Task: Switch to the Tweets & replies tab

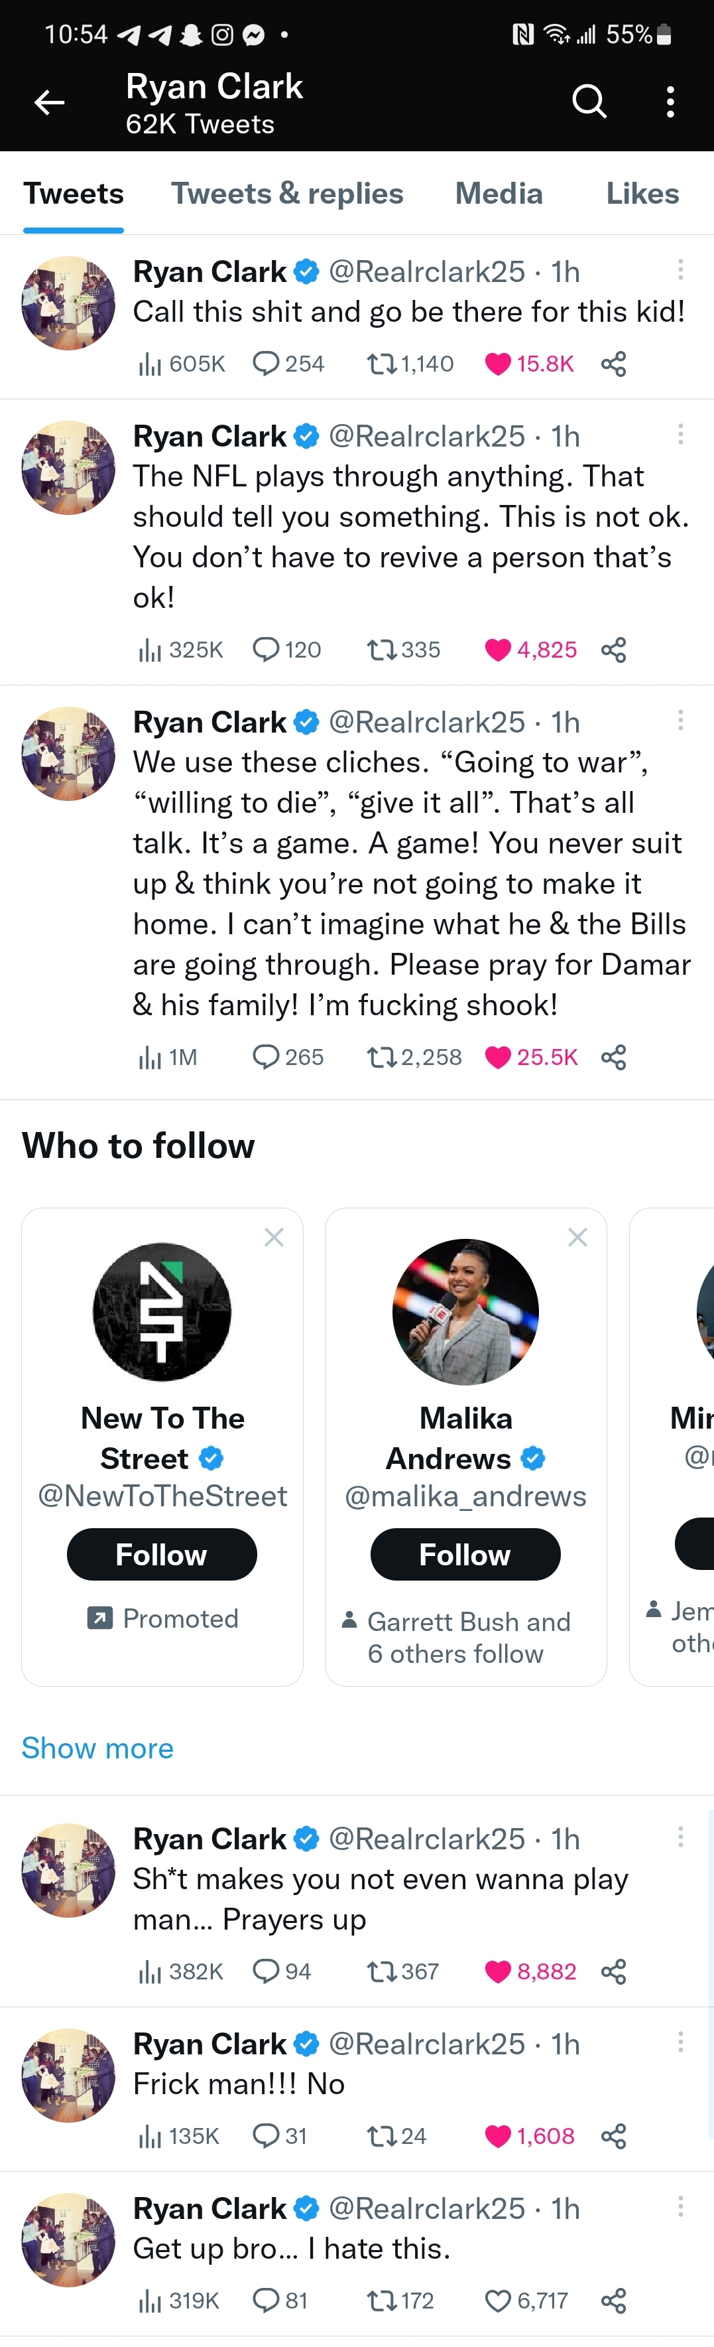Action: tap(287, 193)
